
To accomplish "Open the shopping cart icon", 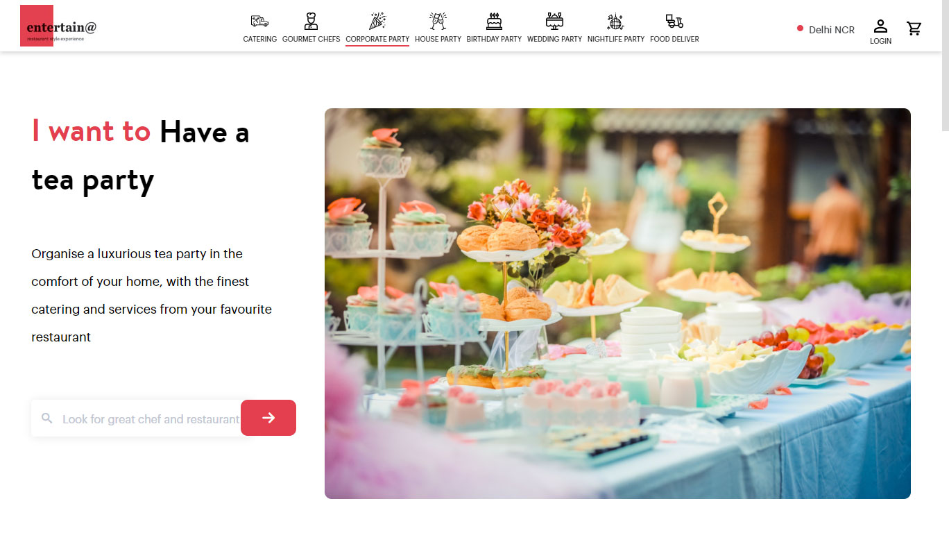I will pos(914,28).
